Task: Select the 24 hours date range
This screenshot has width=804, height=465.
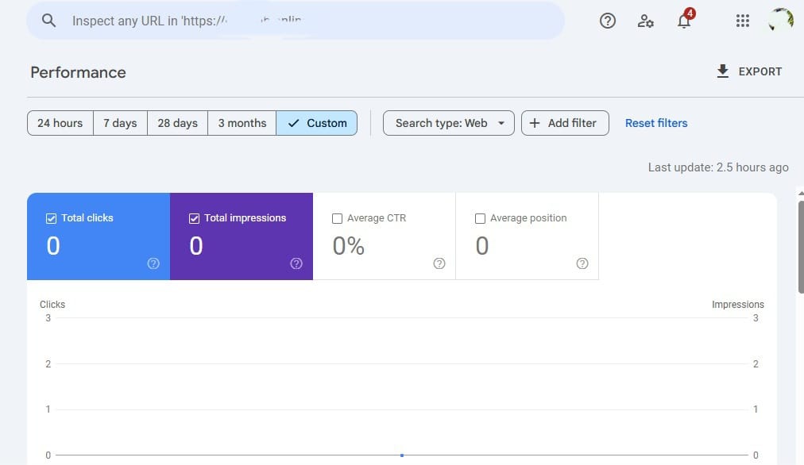Action: coord(60,123)
